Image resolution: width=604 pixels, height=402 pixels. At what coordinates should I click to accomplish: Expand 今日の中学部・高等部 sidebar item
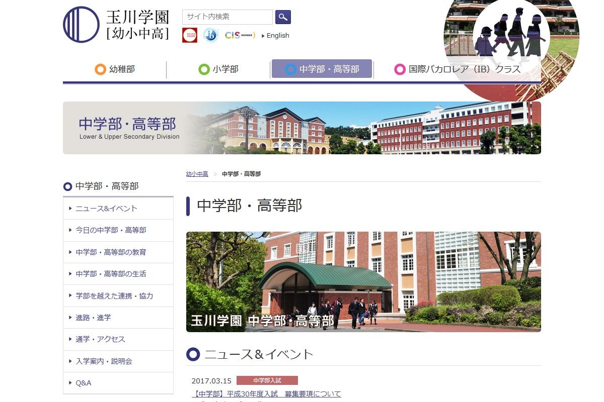[x=111, y=230]
